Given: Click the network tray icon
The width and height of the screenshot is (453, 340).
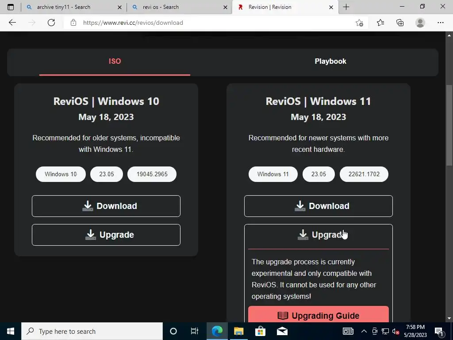Looking at the screenshot, I should tap(385, 331).
